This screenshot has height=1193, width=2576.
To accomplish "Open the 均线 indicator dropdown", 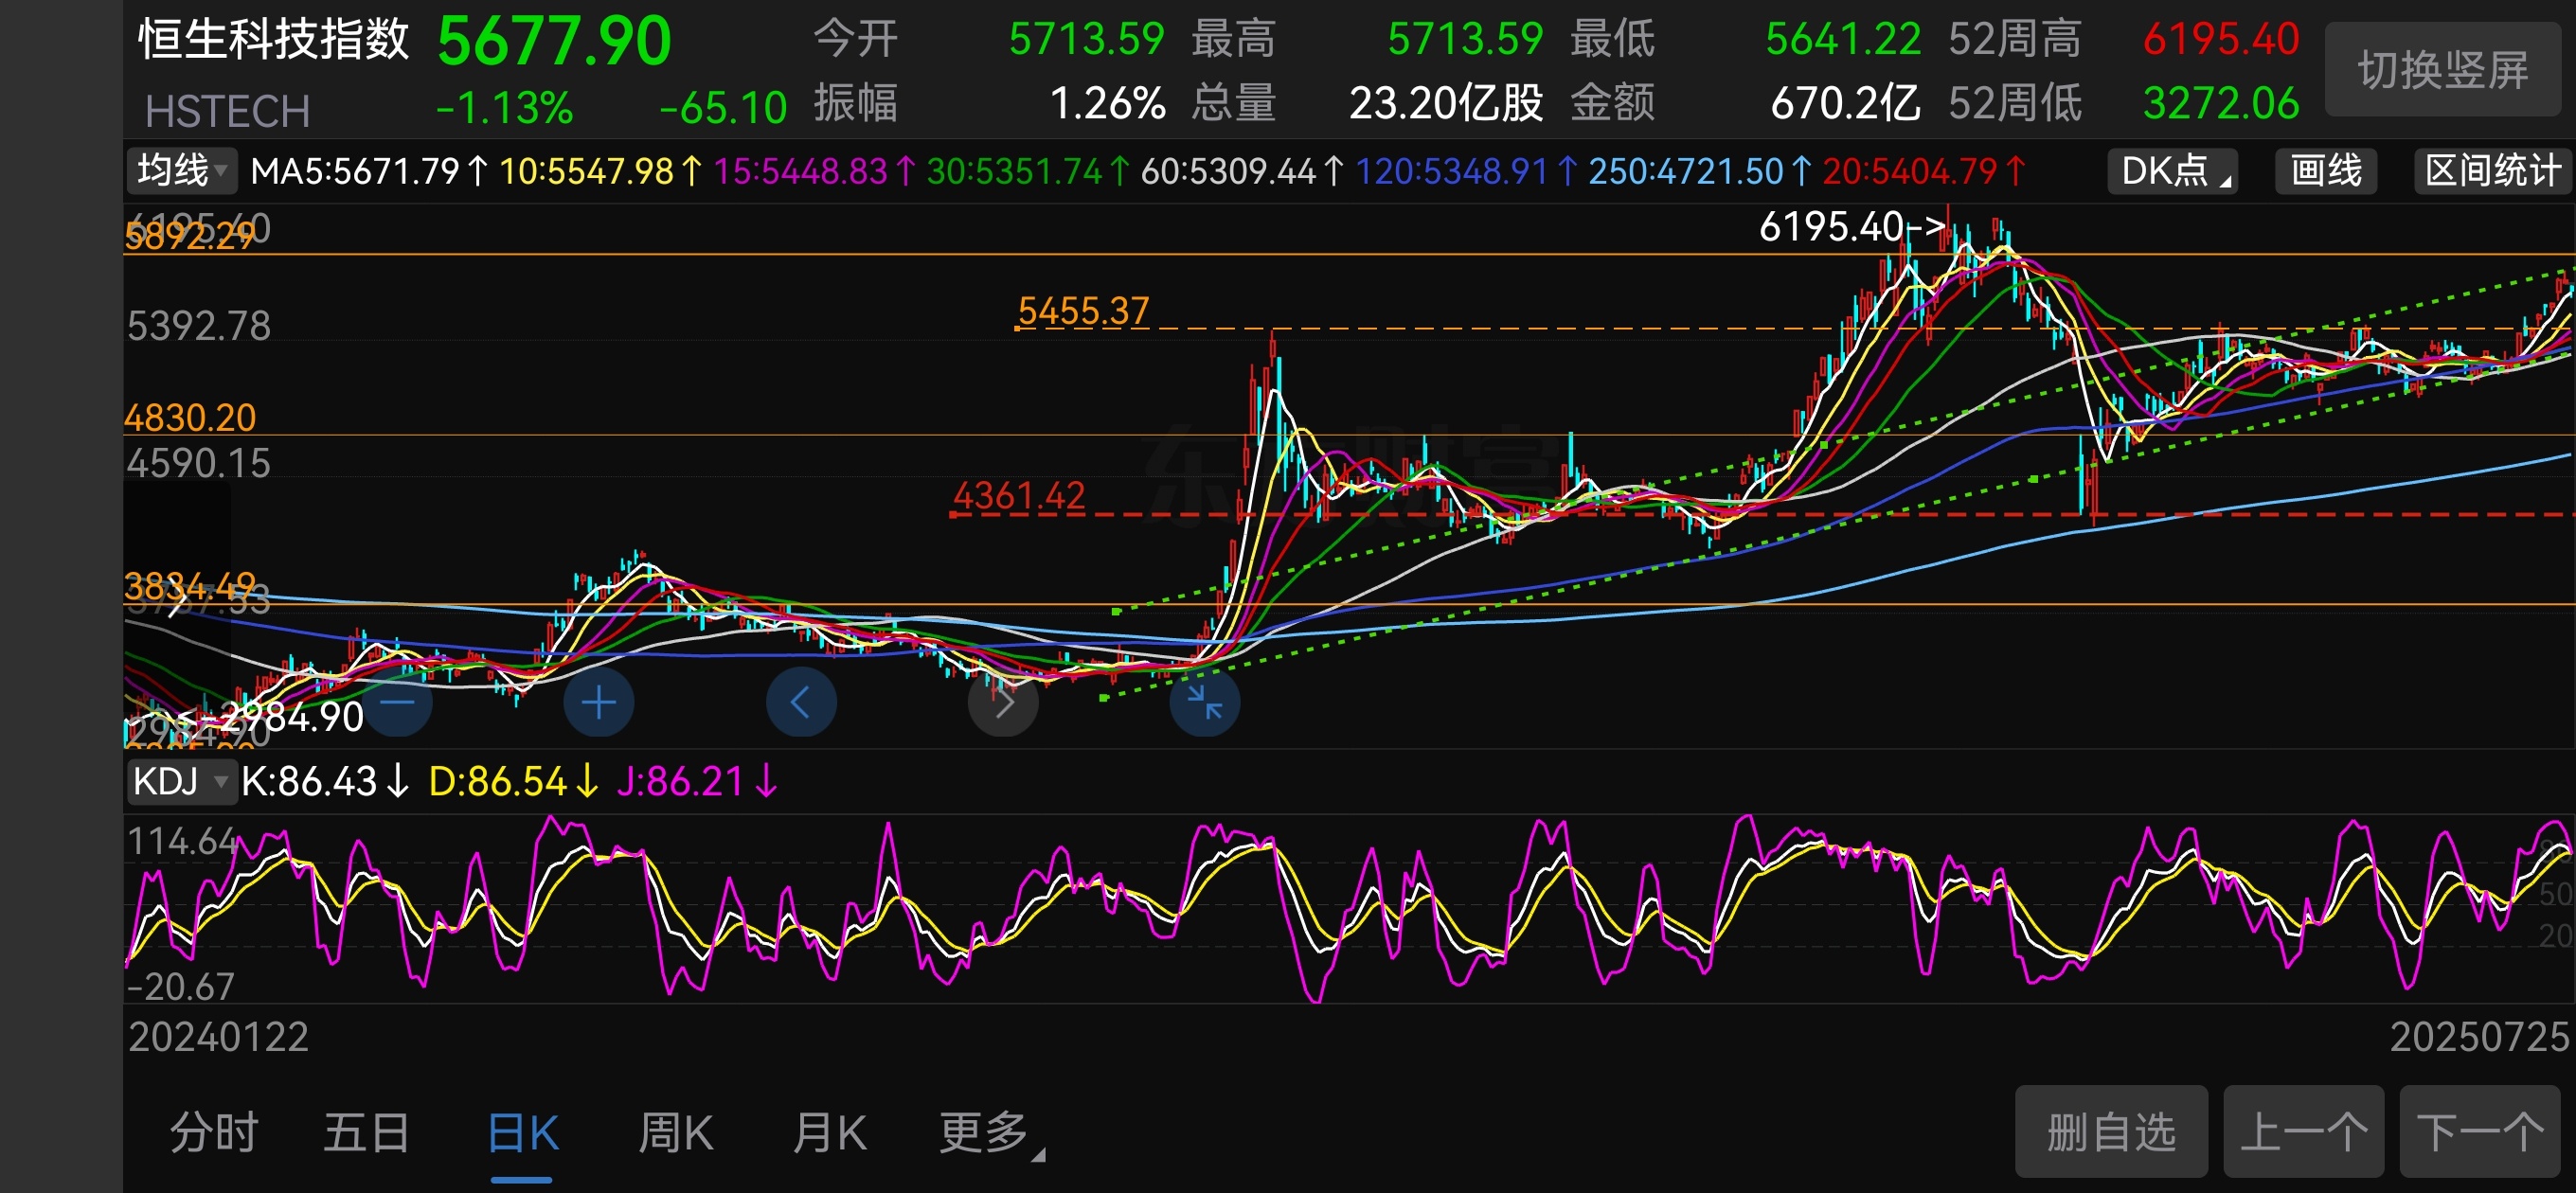I will (x=181, y=170).
